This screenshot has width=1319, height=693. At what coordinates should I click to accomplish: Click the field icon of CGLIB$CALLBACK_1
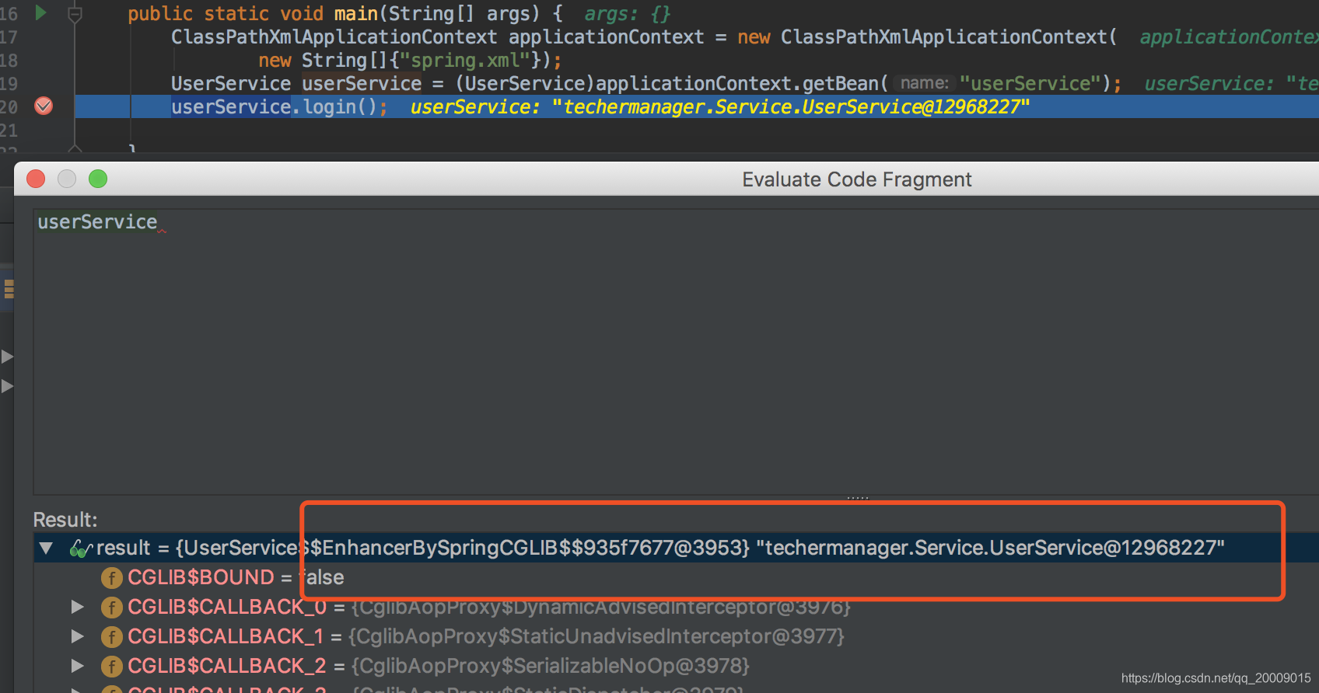(x=112, y=637)
